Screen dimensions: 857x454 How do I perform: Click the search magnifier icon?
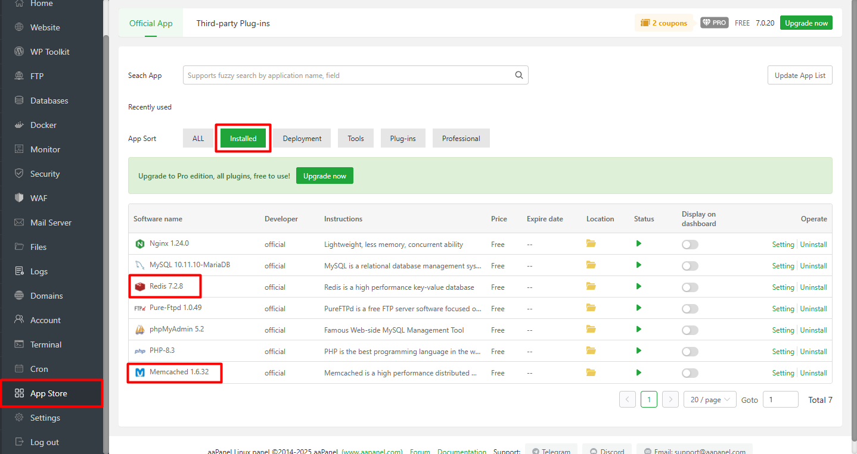click(x=518, y=75)
